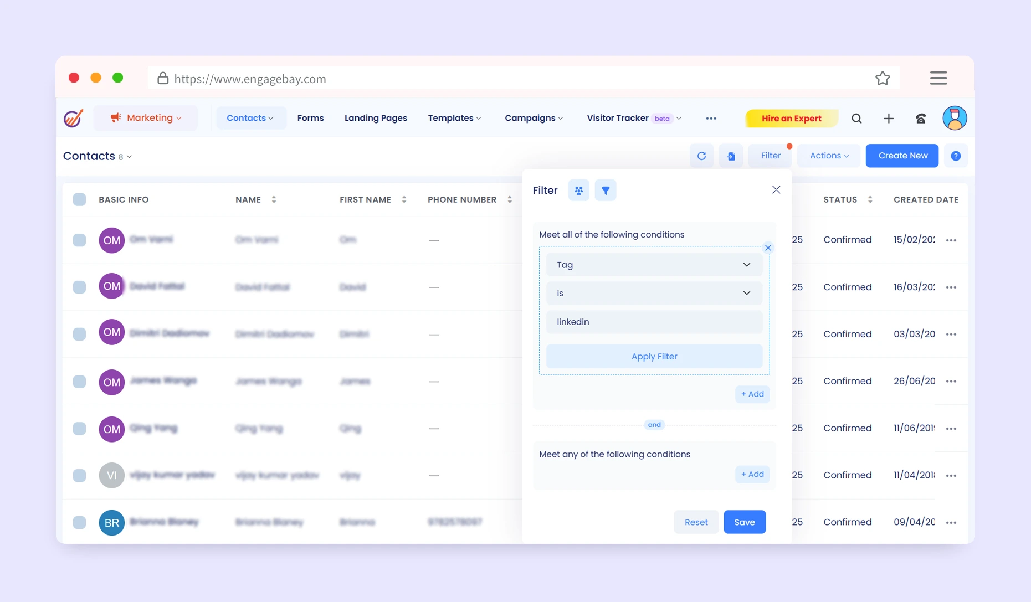1031x602 pixels.
Task: Select the funnel icon in Filter panel
Action: point(606,191)
